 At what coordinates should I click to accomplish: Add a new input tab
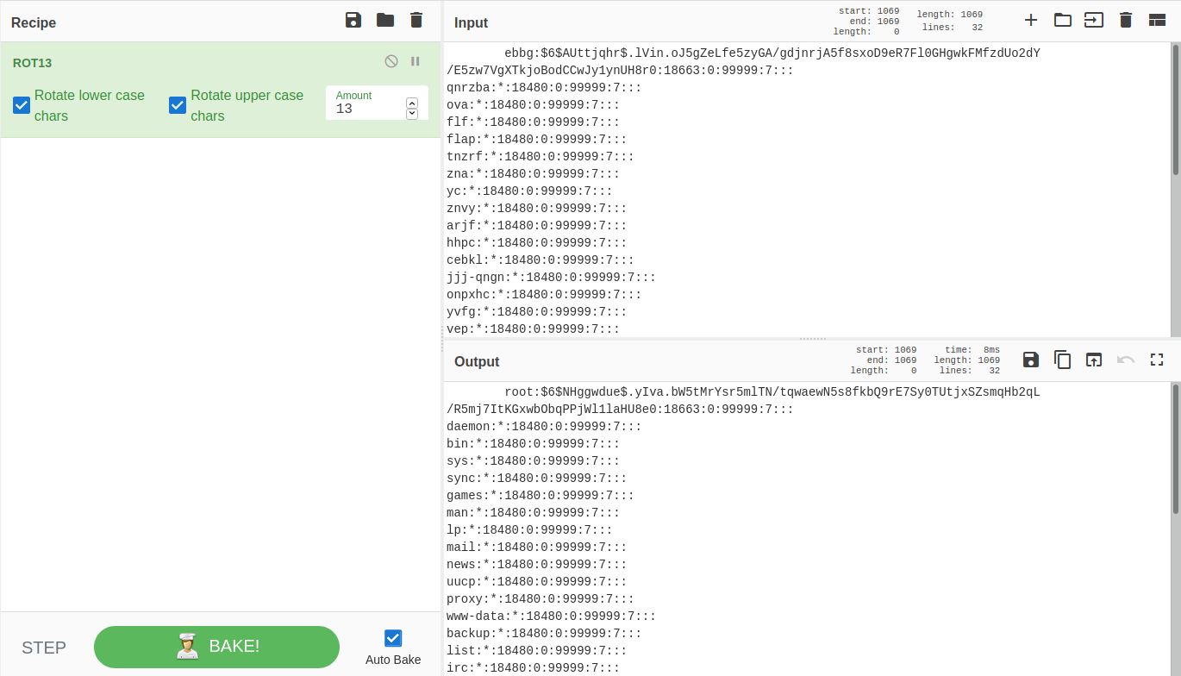coord(1031,20)
